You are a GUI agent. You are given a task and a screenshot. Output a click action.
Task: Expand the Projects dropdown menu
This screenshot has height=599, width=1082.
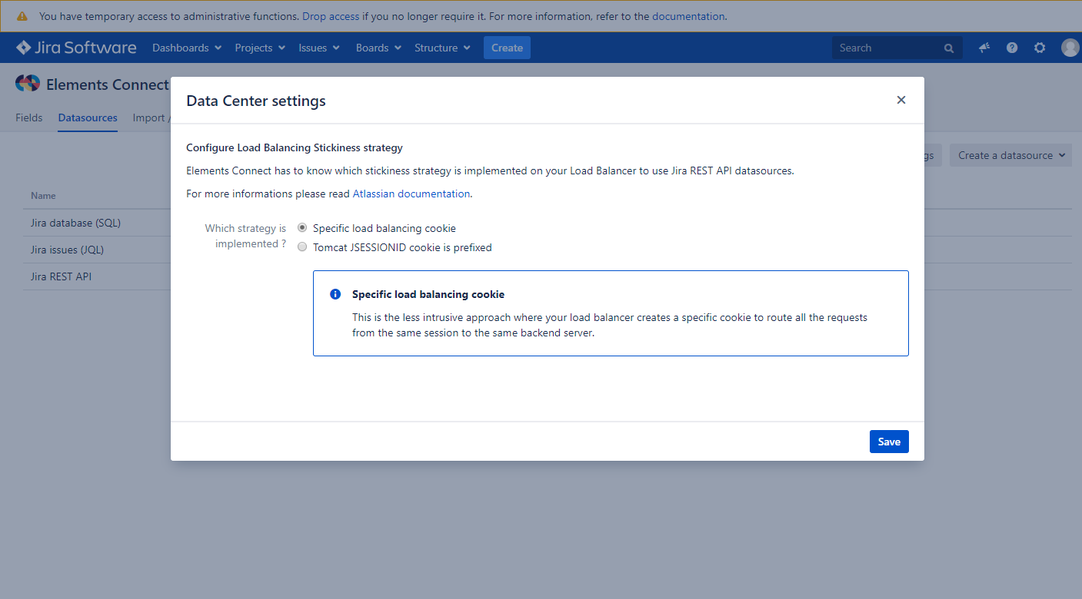(x=260, y=48)
